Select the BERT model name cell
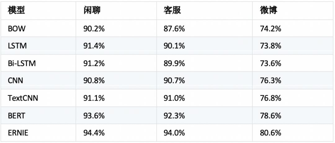Image resolution: width=335 pixels, height=143 pixels. coord(17,116)
